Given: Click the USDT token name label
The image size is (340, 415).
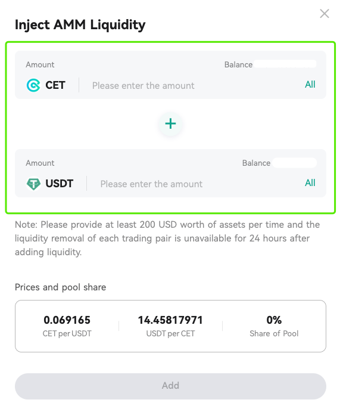Looking at the screenshot, I should pos(60,184).
